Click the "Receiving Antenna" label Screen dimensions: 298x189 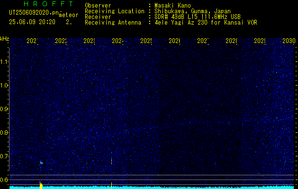(x=113, y=23)
